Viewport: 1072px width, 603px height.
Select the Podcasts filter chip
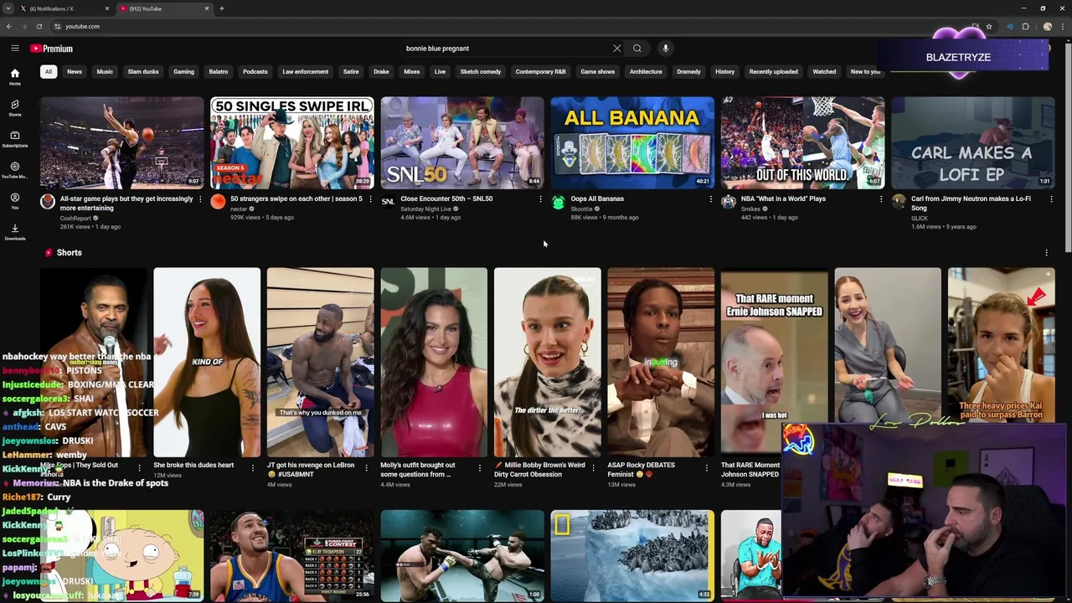point(255,71)
